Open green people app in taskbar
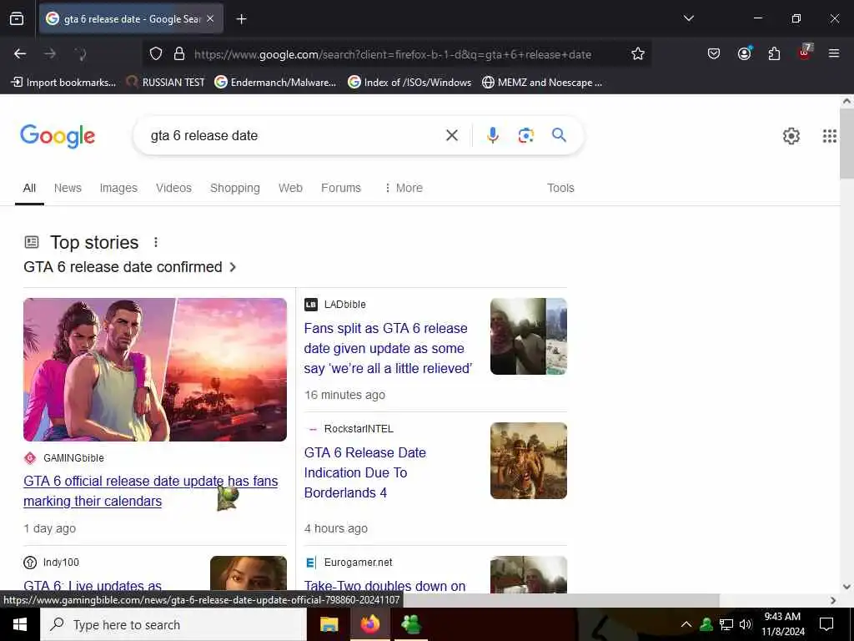 (x=411, y=624)
